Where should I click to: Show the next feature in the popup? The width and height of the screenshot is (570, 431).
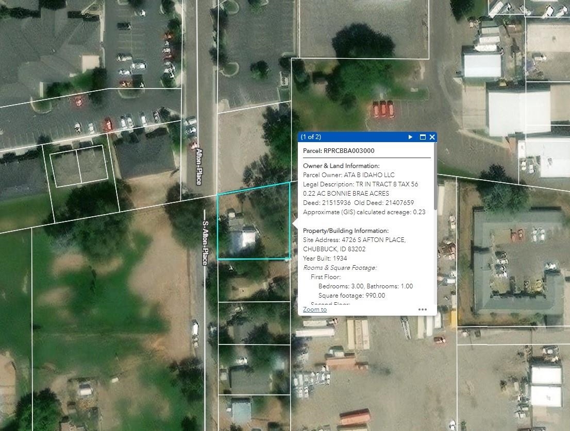click(410, 137)
